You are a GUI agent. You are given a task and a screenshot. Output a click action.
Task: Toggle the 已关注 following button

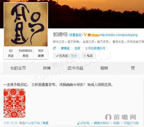pos(62,56)
